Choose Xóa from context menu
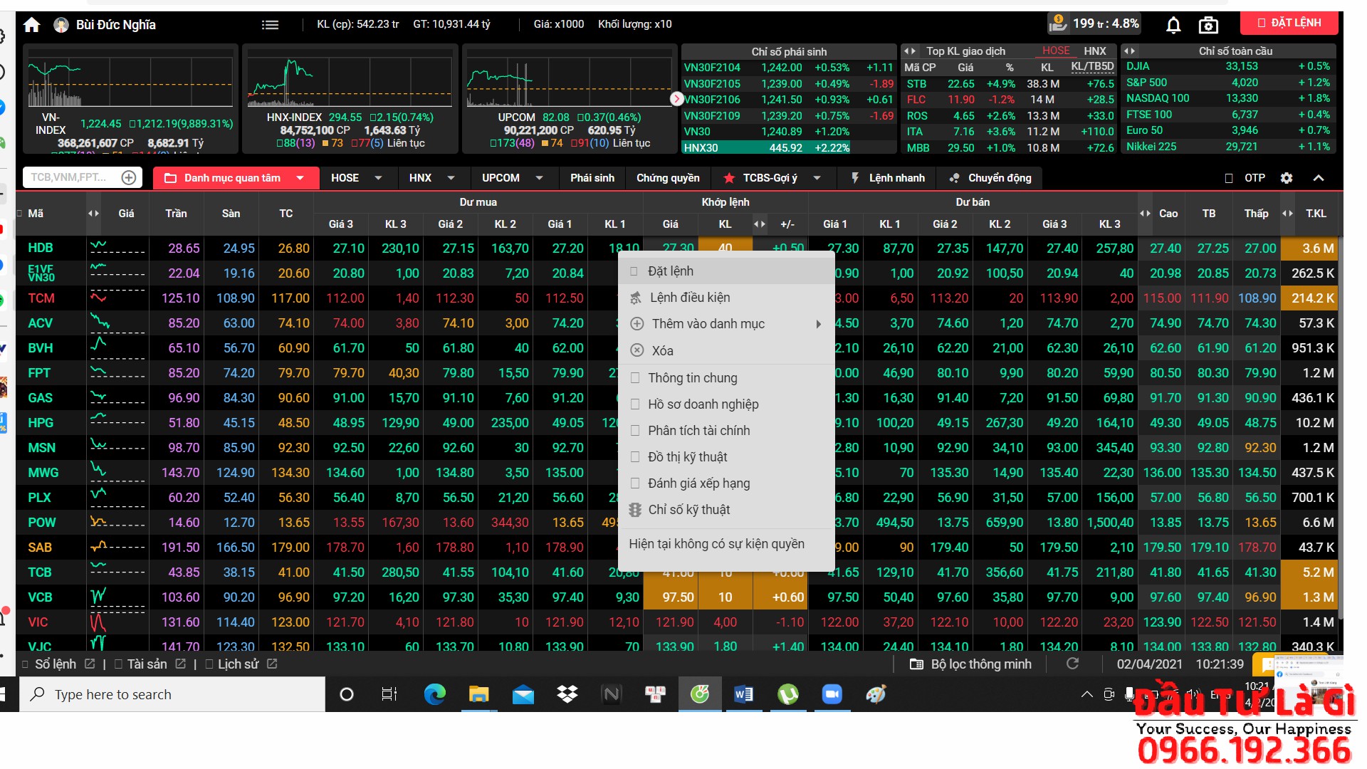The height and width of the screenshot is (769, 1367). pos(661,350)
